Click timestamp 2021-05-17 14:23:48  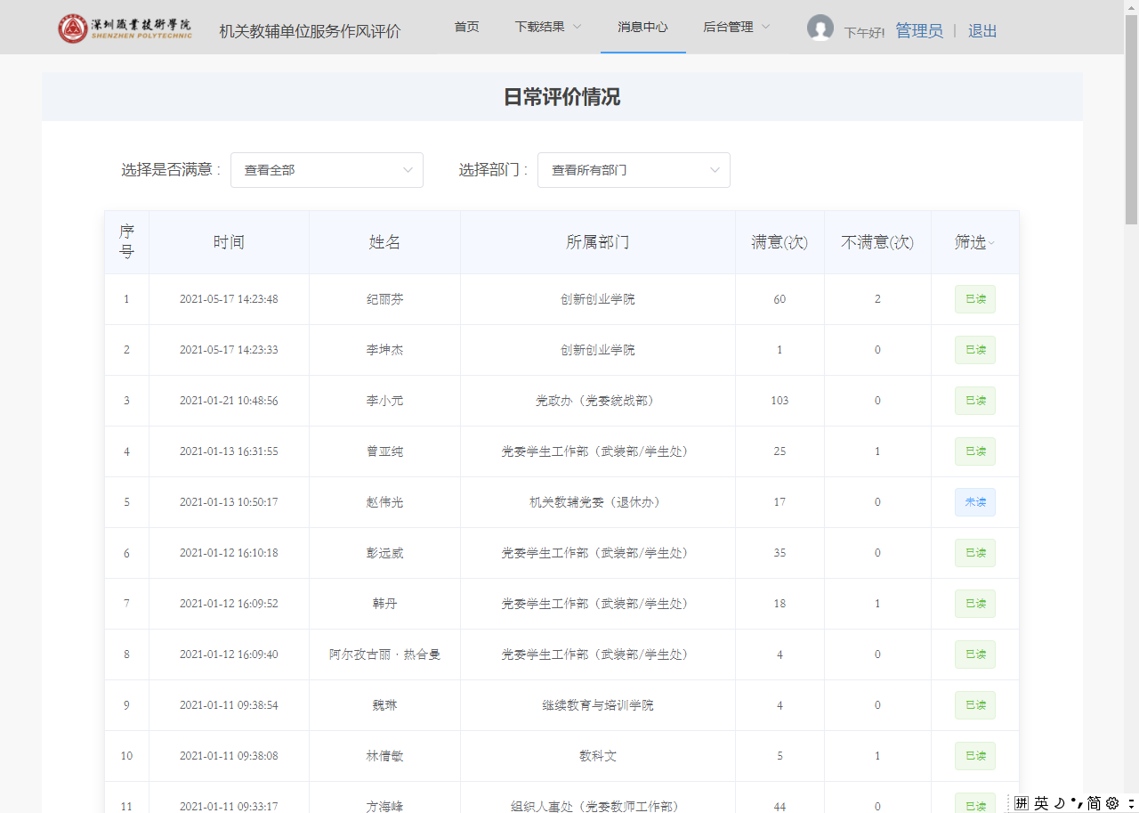click(229, 299)
